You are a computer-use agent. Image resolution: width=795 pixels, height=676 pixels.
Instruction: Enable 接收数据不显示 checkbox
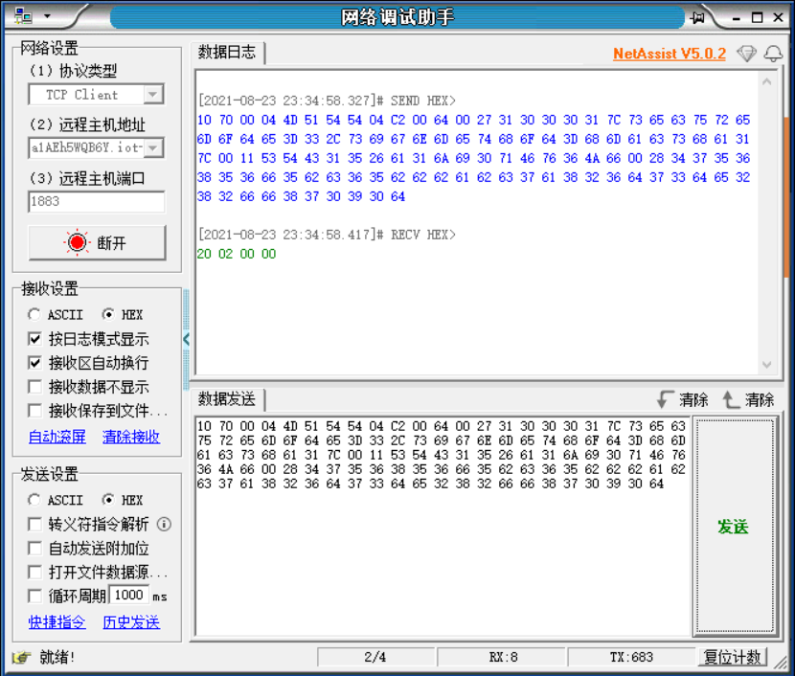(x=34, y=387)
